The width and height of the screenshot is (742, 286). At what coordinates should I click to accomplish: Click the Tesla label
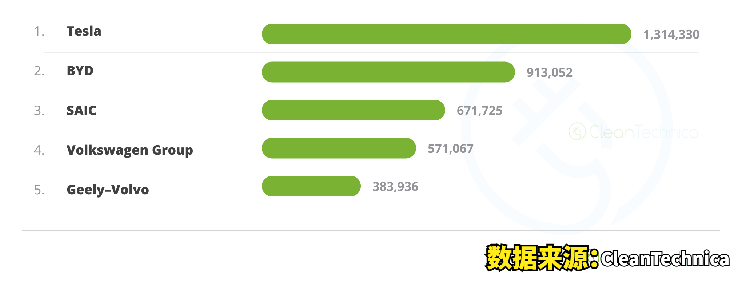(84, 31)
